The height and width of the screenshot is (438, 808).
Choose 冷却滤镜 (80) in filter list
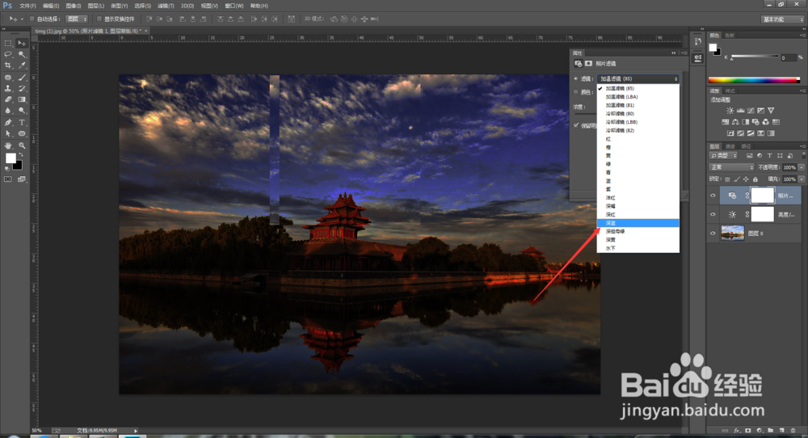tap(638, 113)
